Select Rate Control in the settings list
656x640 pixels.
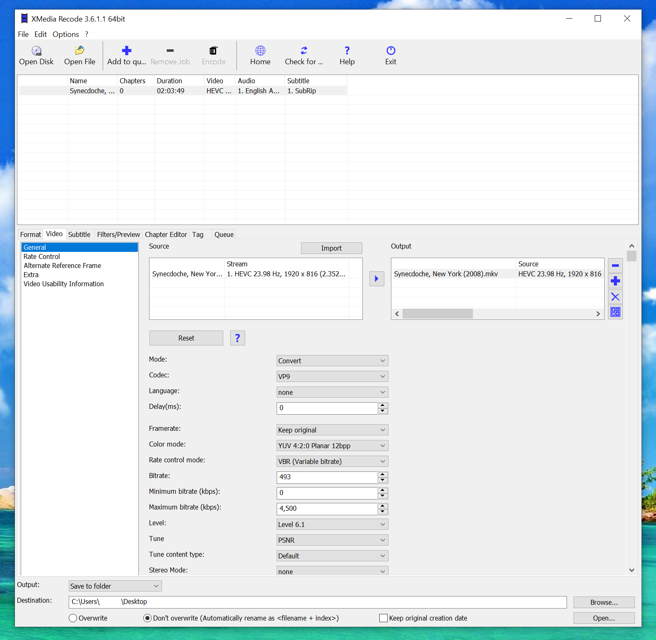pyautogui.click(x=42, y=256)
